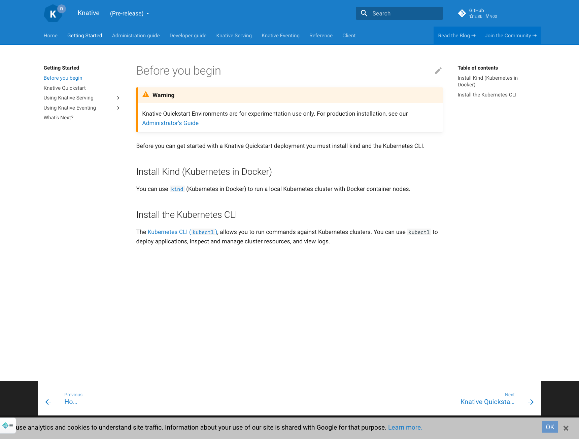Click the Getting Started sidebar heading
This screenshot has height=439, width=579.
tap(61, 68)
